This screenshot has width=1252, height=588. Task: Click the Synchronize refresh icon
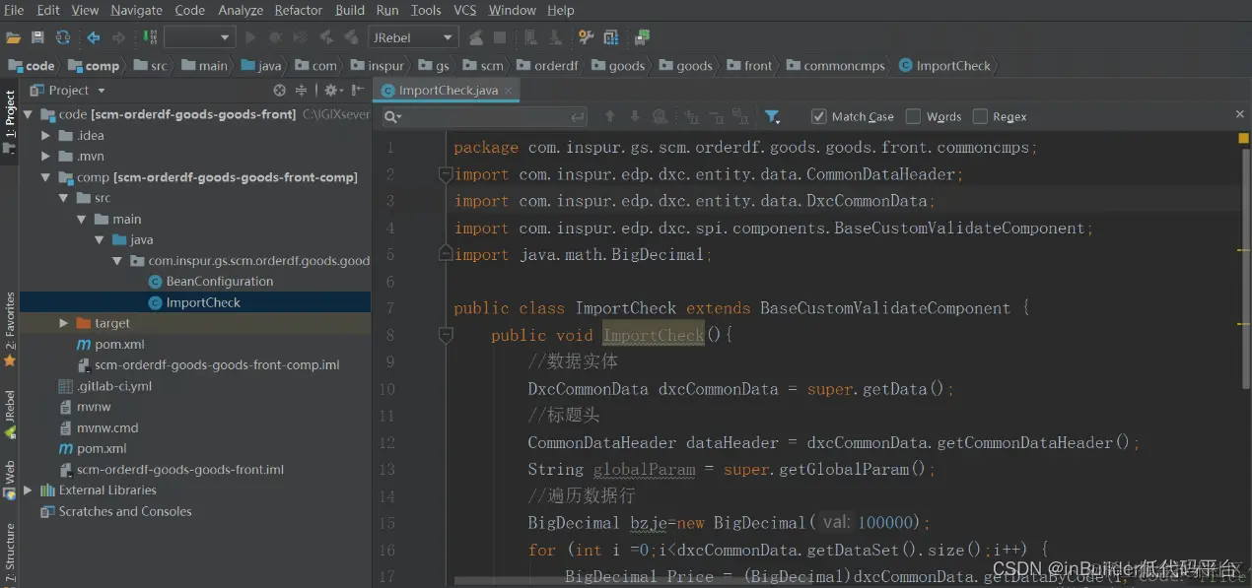coord(62,37)
